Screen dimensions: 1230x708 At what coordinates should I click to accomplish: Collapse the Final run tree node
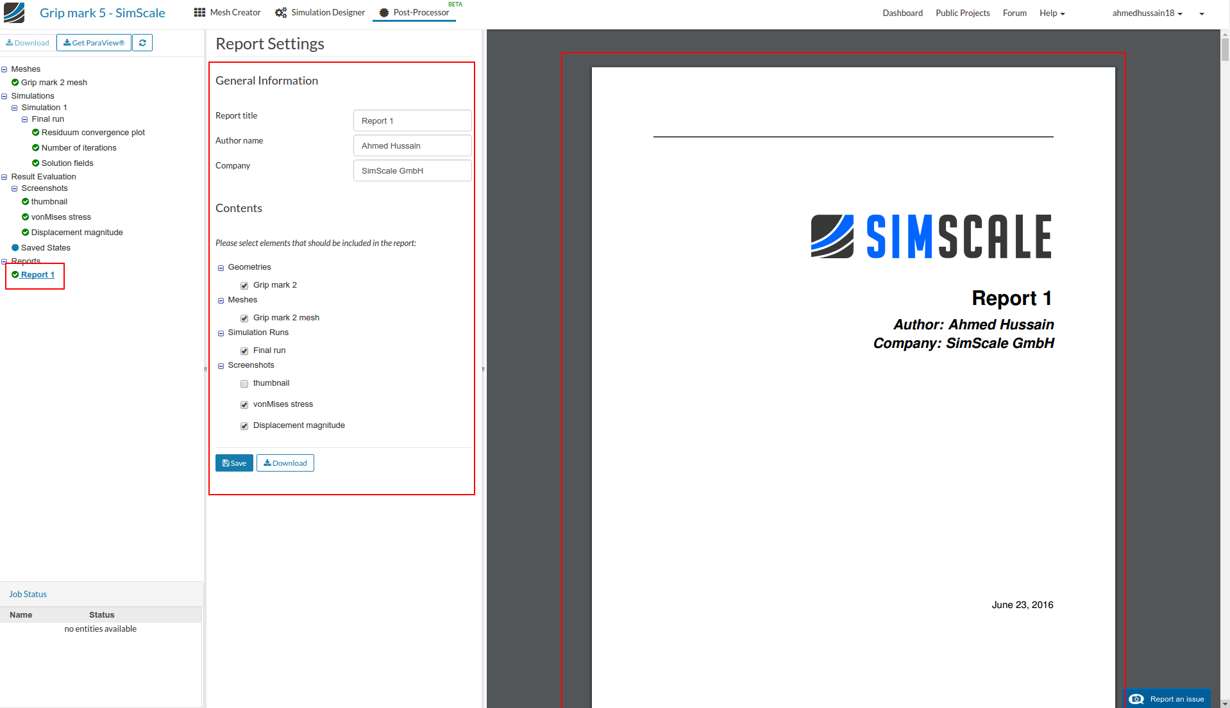point(25,119)
